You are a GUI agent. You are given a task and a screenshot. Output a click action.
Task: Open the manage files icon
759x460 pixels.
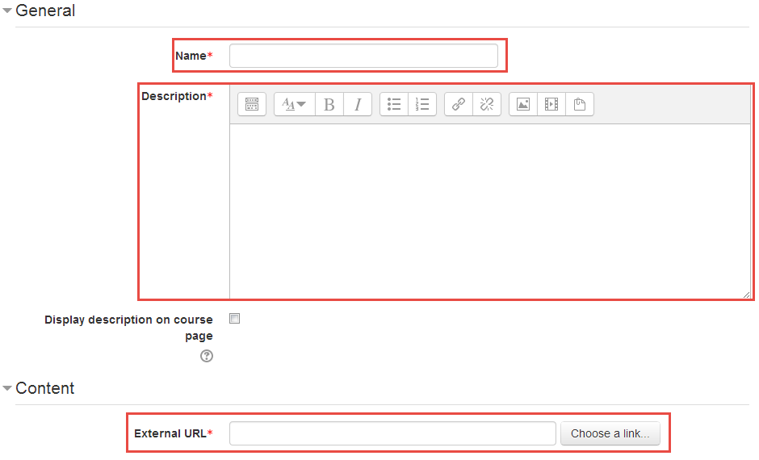click(x=580, y=104)
